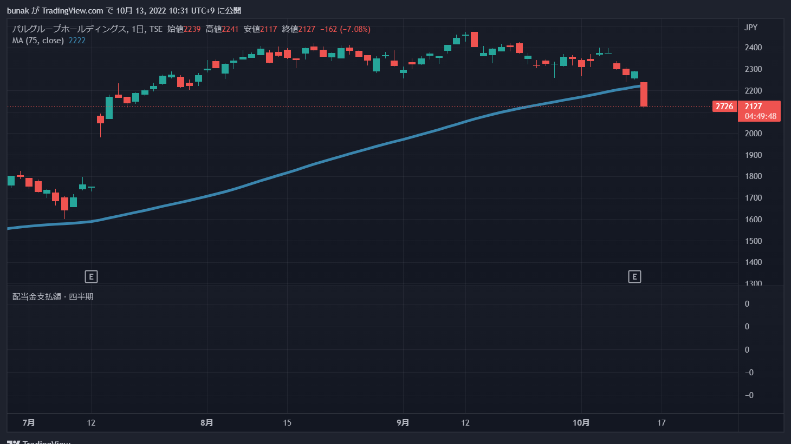
Task: Click the 10月 date axis label
Action: (x=581, y=423)
